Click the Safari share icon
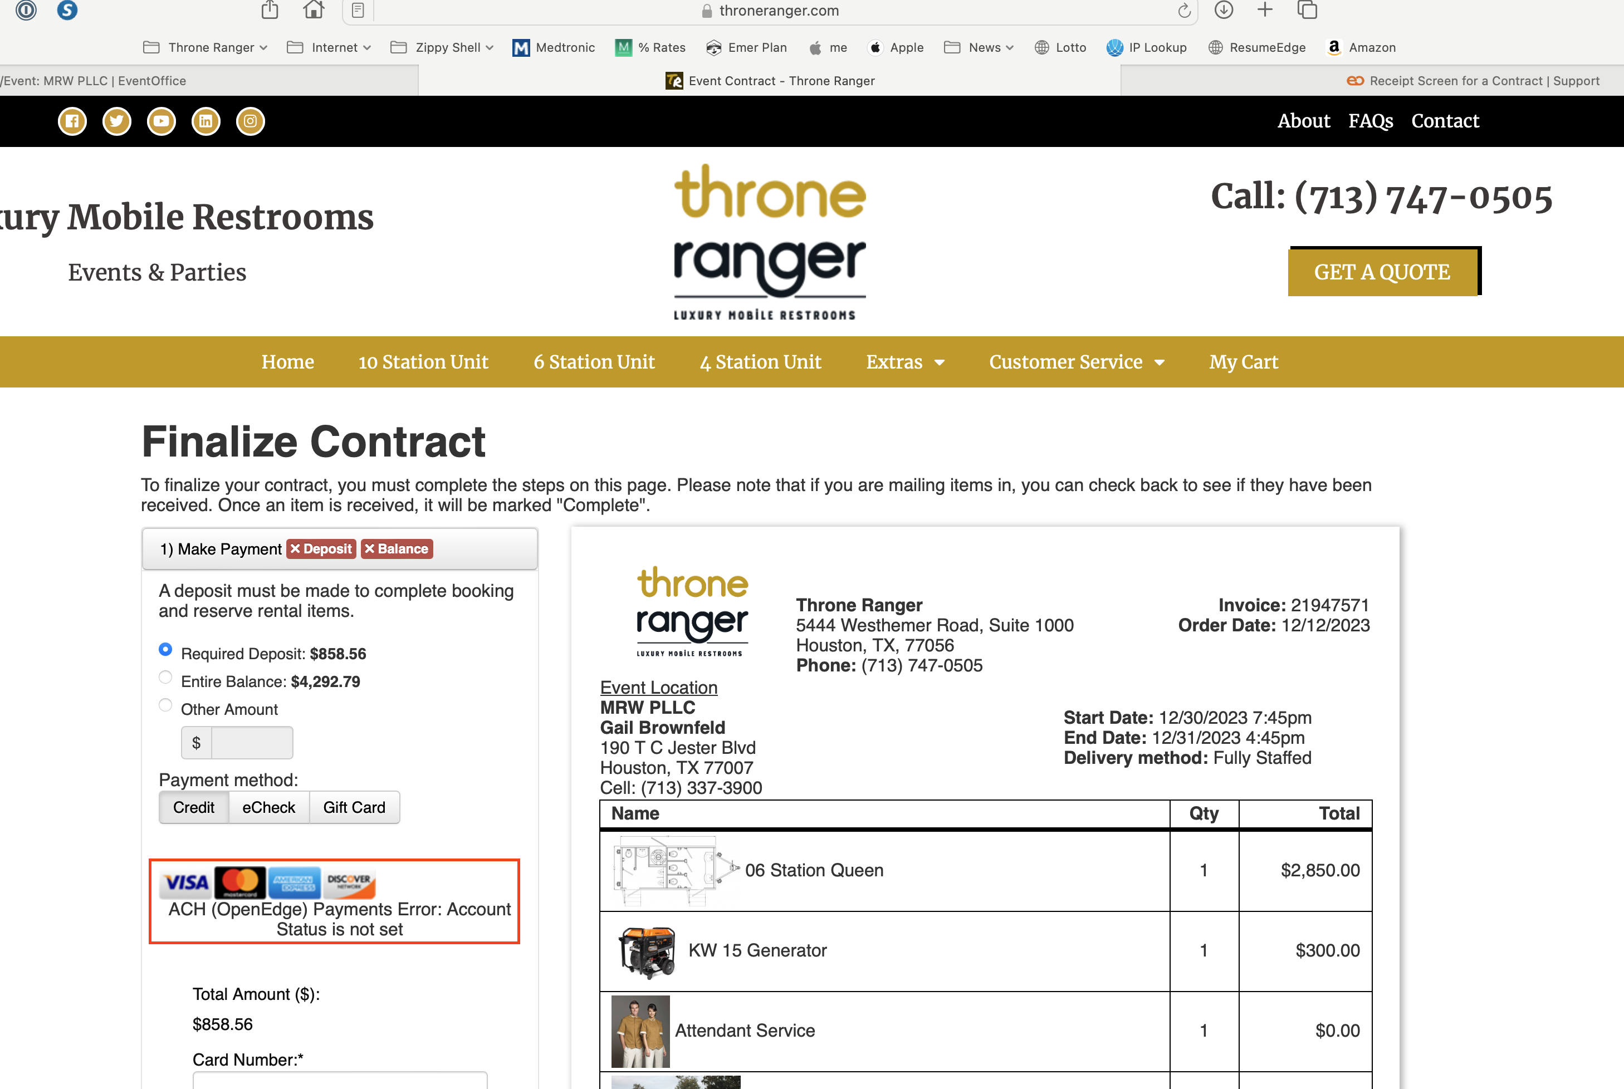Image resolution: width=1624 pixels, height=1089 pixels. coord(270,11)
